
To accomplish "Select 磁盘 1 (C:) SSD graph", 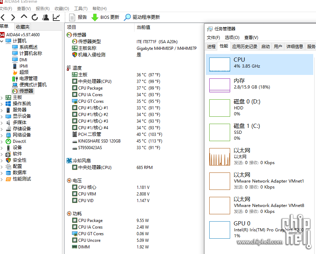I will (x=219, y=132).
